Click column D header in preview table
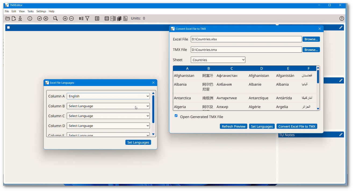 261,69
